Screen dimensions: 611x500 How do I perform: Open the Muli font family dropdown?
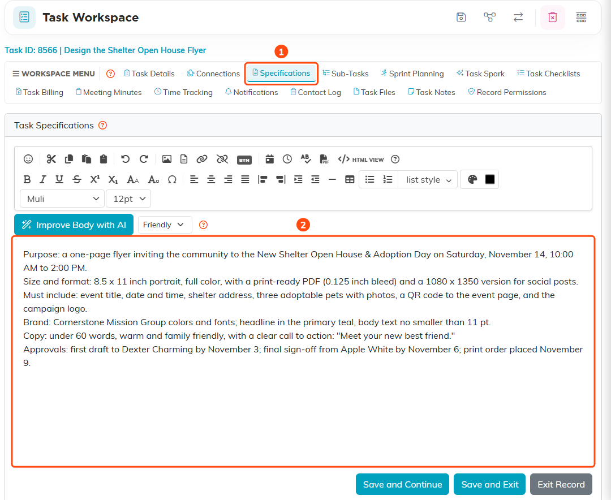pyautogui.click(x=62, y=199)
